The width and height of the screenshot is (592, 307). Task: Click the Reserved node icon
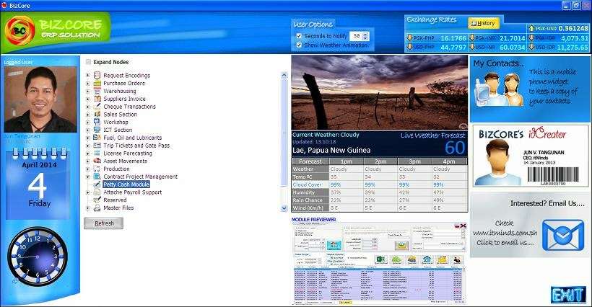pos(97,200)
